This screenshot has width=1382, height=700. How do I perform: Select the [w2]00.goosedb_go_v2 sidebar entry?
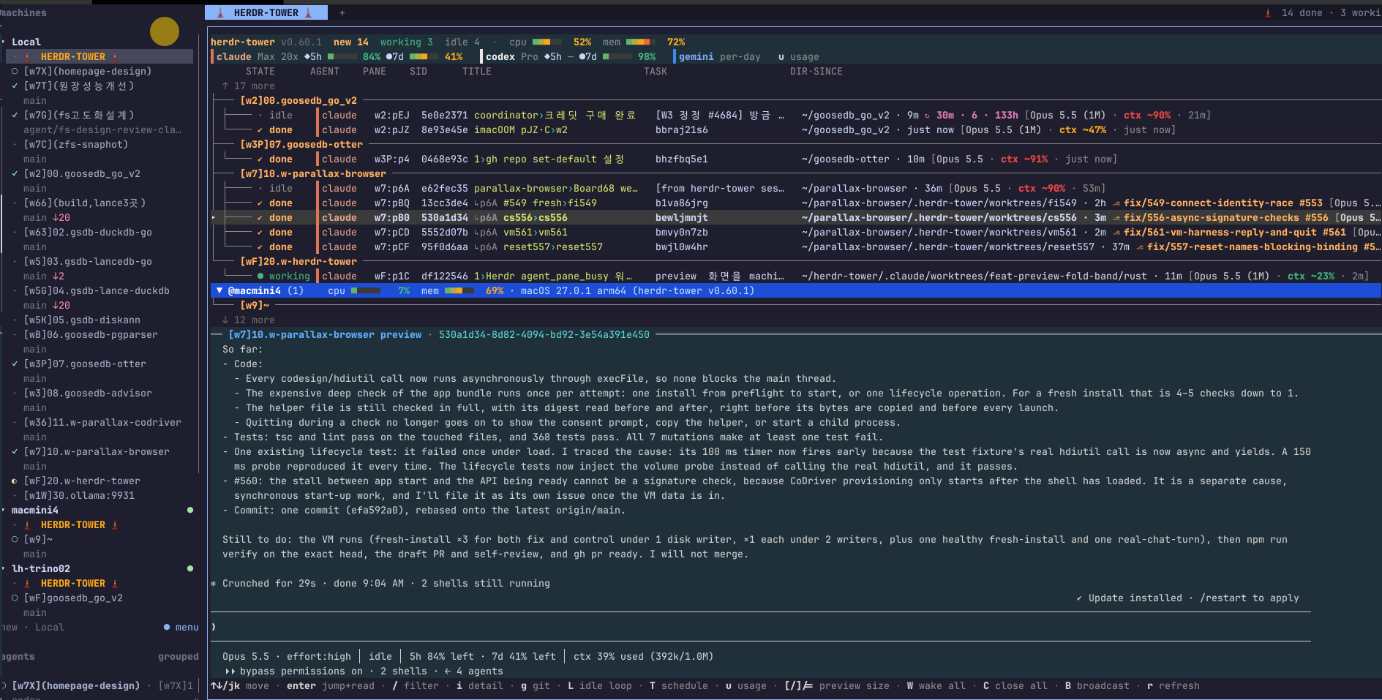tap(81, 173)
